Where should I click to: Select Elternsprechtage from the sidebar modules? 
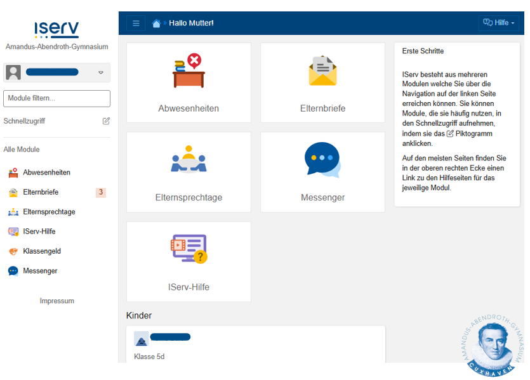click(49, 212)
